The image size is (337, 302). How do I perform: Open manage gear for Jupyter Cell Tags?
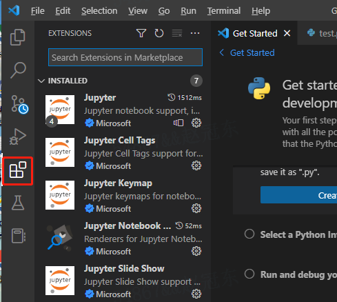pyautogui.click(x=196, y=165)
